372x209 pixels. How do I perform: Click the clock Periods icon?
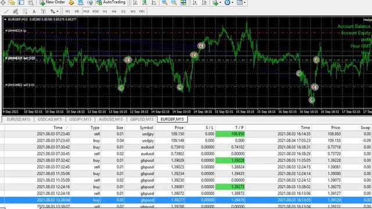coord(227,2)
